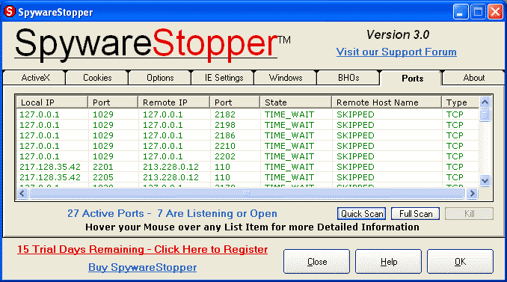The image size is (507, 282).
Task: Click the list's scroll left arrow
Action: pyautogui.click(x=22, y=194)
